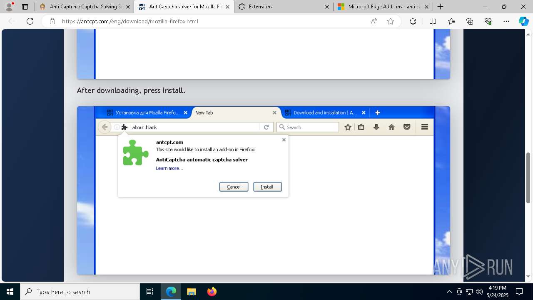Open the Extensions puzzle icon in toolbar
The image size is (533, 300).
click(x=413, y=21)
